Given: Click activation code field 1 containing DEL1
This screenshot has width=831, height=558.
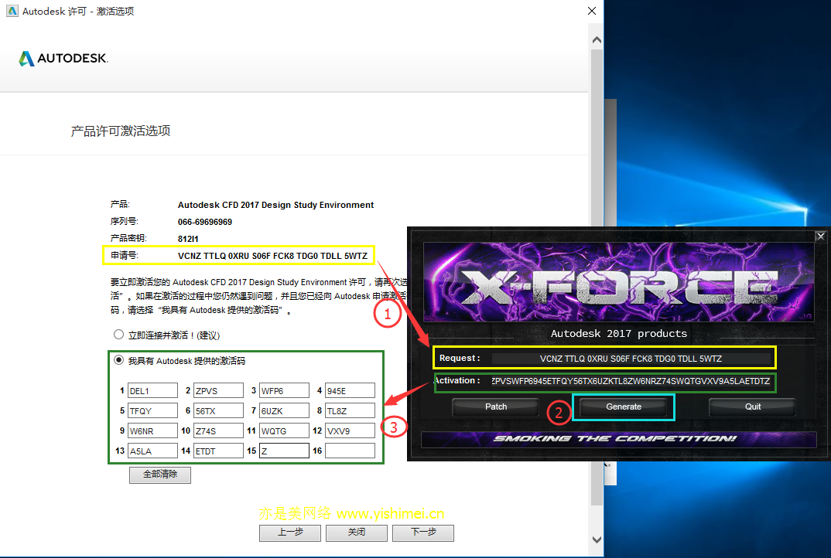Looking at the screenshot, I should (x=152, y=391).
